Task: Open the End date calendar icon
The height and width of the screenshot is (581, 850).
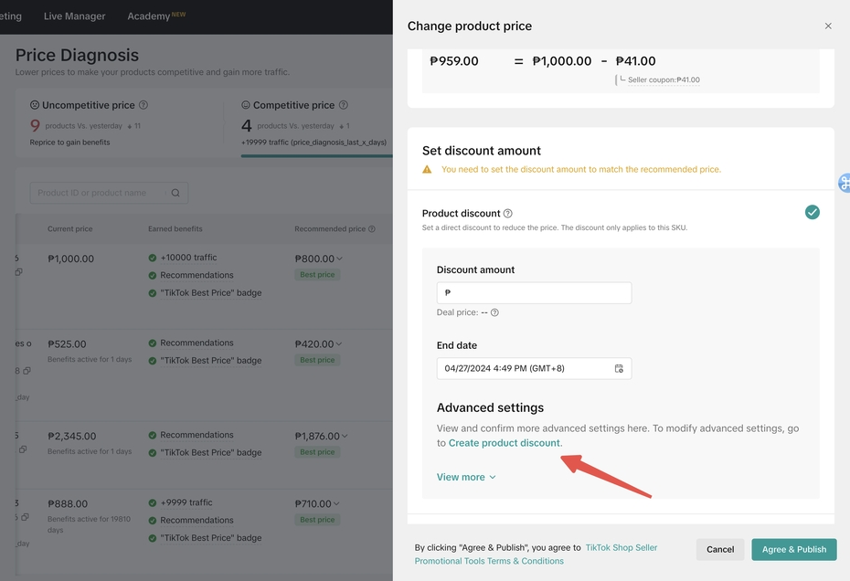Action: tap(619, 368)
